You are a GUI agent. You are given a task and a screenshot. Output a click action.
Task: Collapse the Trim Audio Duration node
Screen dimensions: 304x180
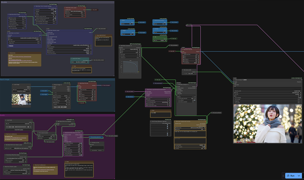38,133
